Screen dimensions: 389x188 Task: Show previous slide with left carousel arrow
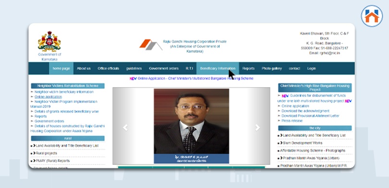(125, 127)
